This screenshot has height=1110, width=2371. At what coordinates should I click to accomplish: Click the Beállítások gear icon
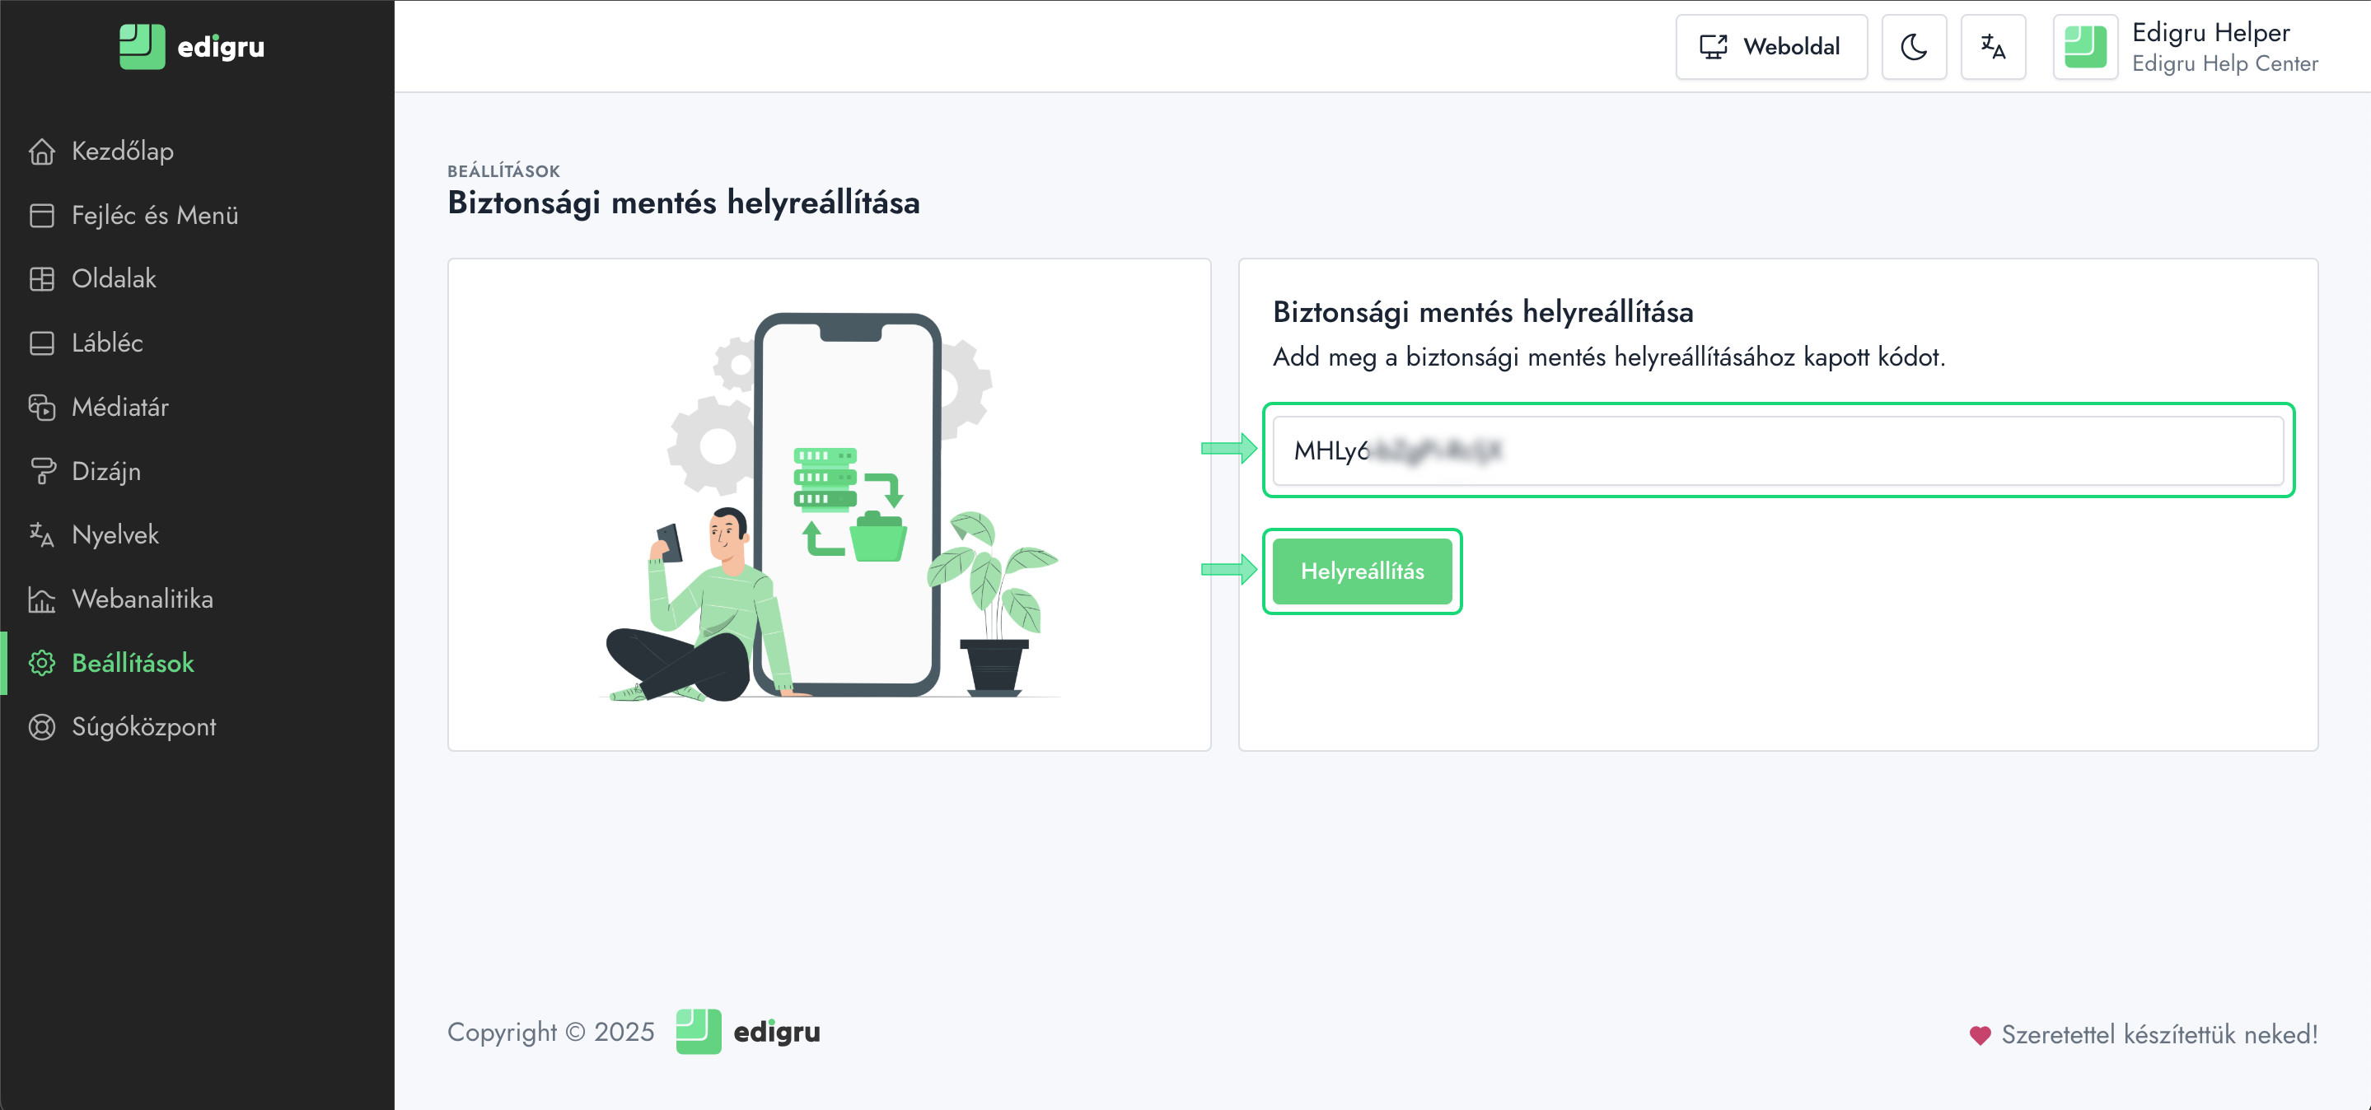(x=41, y=663)
